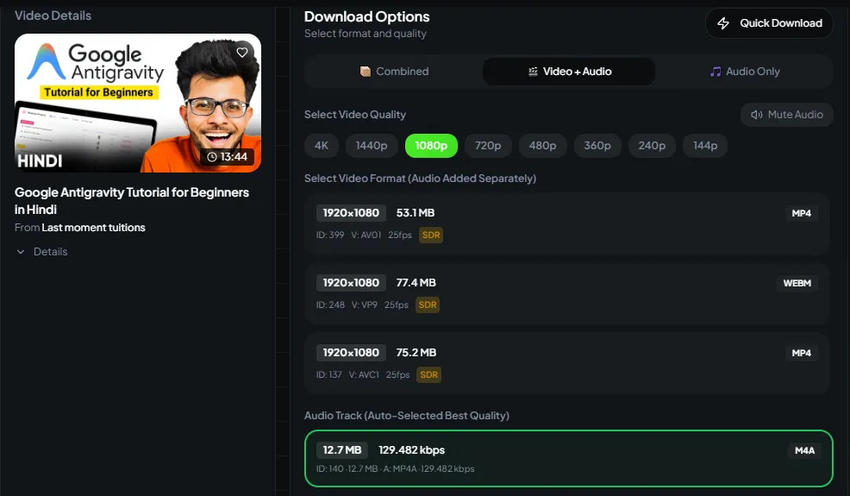Switch to the Combined tab
Viewport: 850px width, 496px height.
394,72
